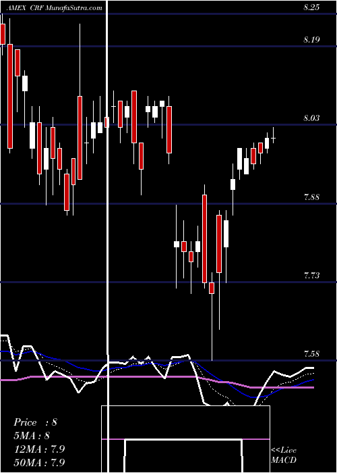Select the 8.03 price axis label

tap(311, 118)
